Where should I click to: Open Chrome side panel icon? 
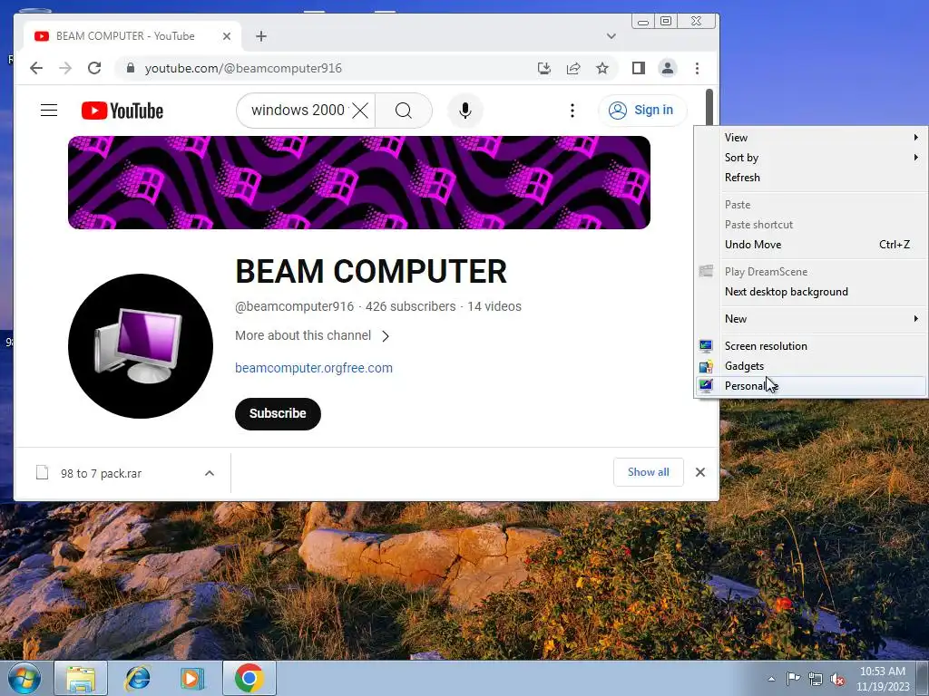(638, 68)
